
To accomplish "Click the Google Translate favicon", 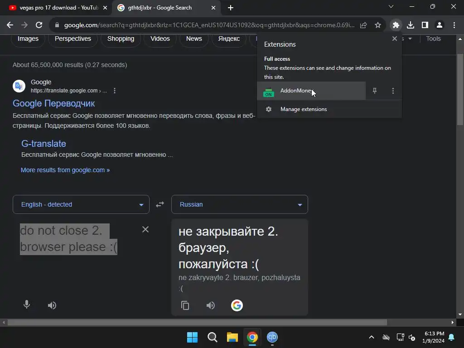I will pos(19,86).
